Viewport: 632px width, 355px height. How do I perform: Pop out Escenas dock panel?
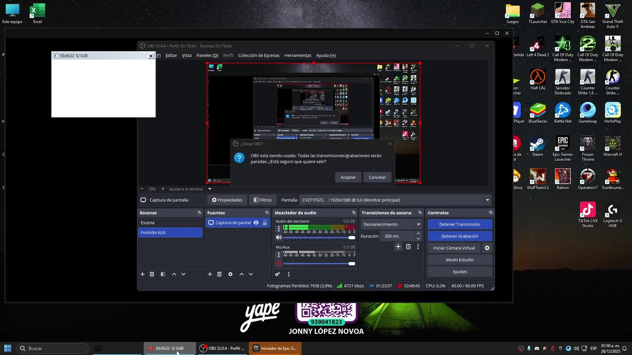(x=199, y=213)
